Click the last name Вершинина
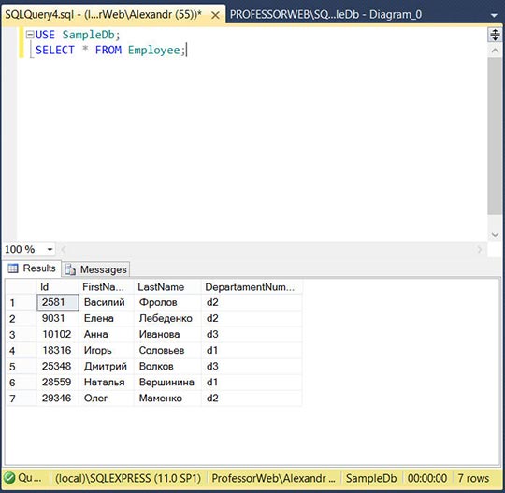505x493 pixels. pyautogui.click(x=166, y=383)
